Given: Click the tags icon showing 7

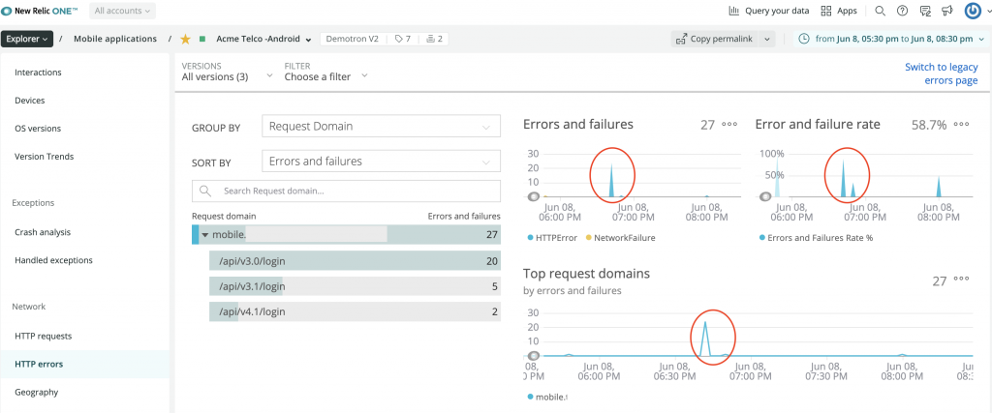Looking at the screenshot, I should click(x=403, y=39).
